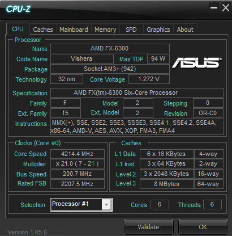Click the 4-way L1 Data associativity
This screenshot has height=236, width=232.
click(209, 154)
